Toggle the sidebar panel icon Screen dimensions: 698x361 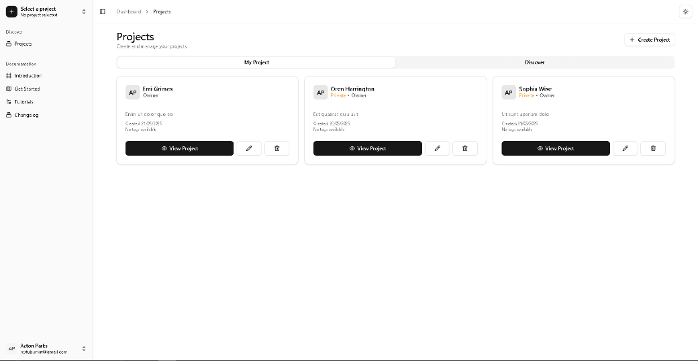pos(103,11)
